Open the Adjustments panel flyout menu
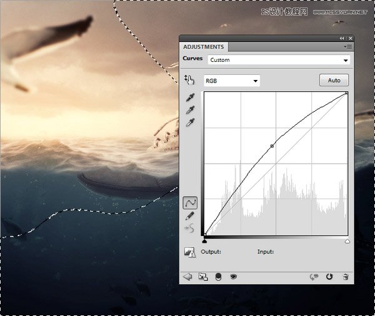375x316 pixels. point(346,47)
